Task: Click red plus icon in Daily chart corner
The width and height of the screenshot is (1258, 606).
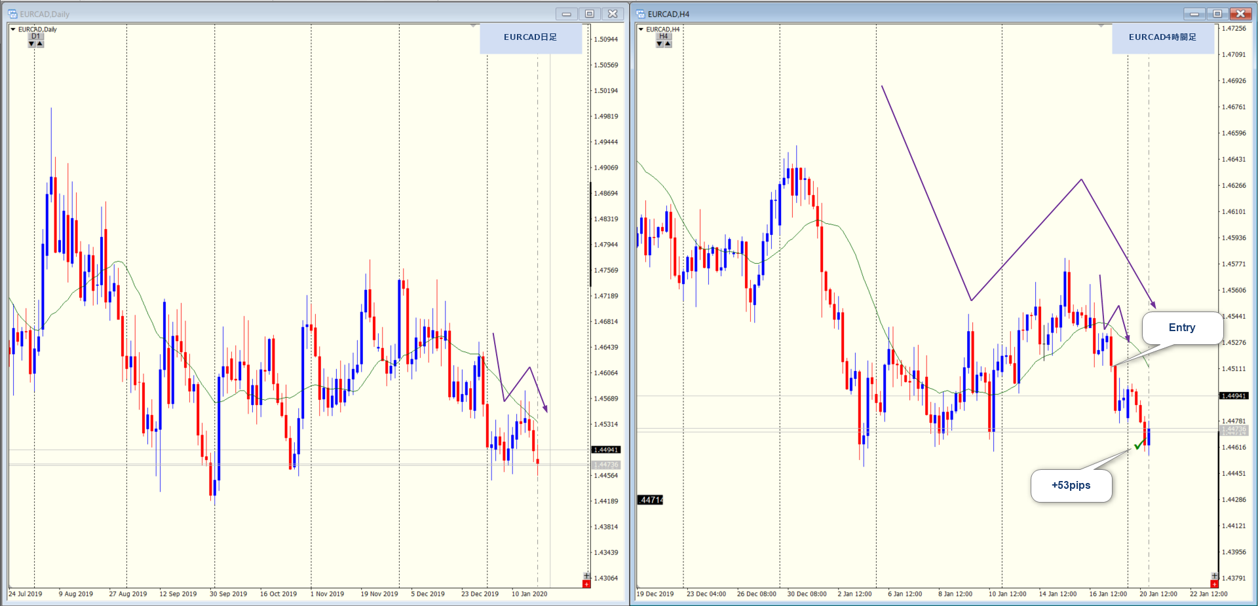Action: pos(586,584)
